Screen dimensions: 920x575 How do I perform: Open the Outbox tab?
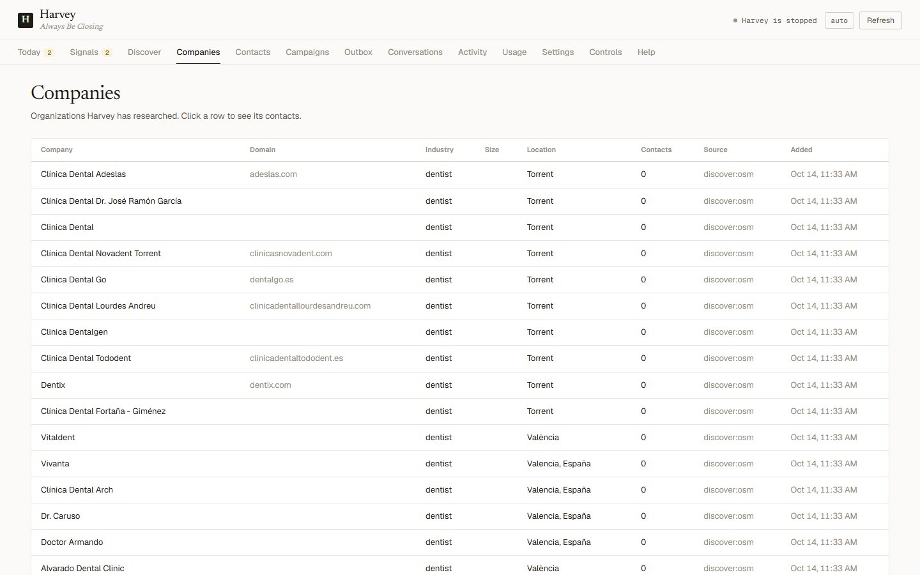pyautogui.click(x=358, y=52)
